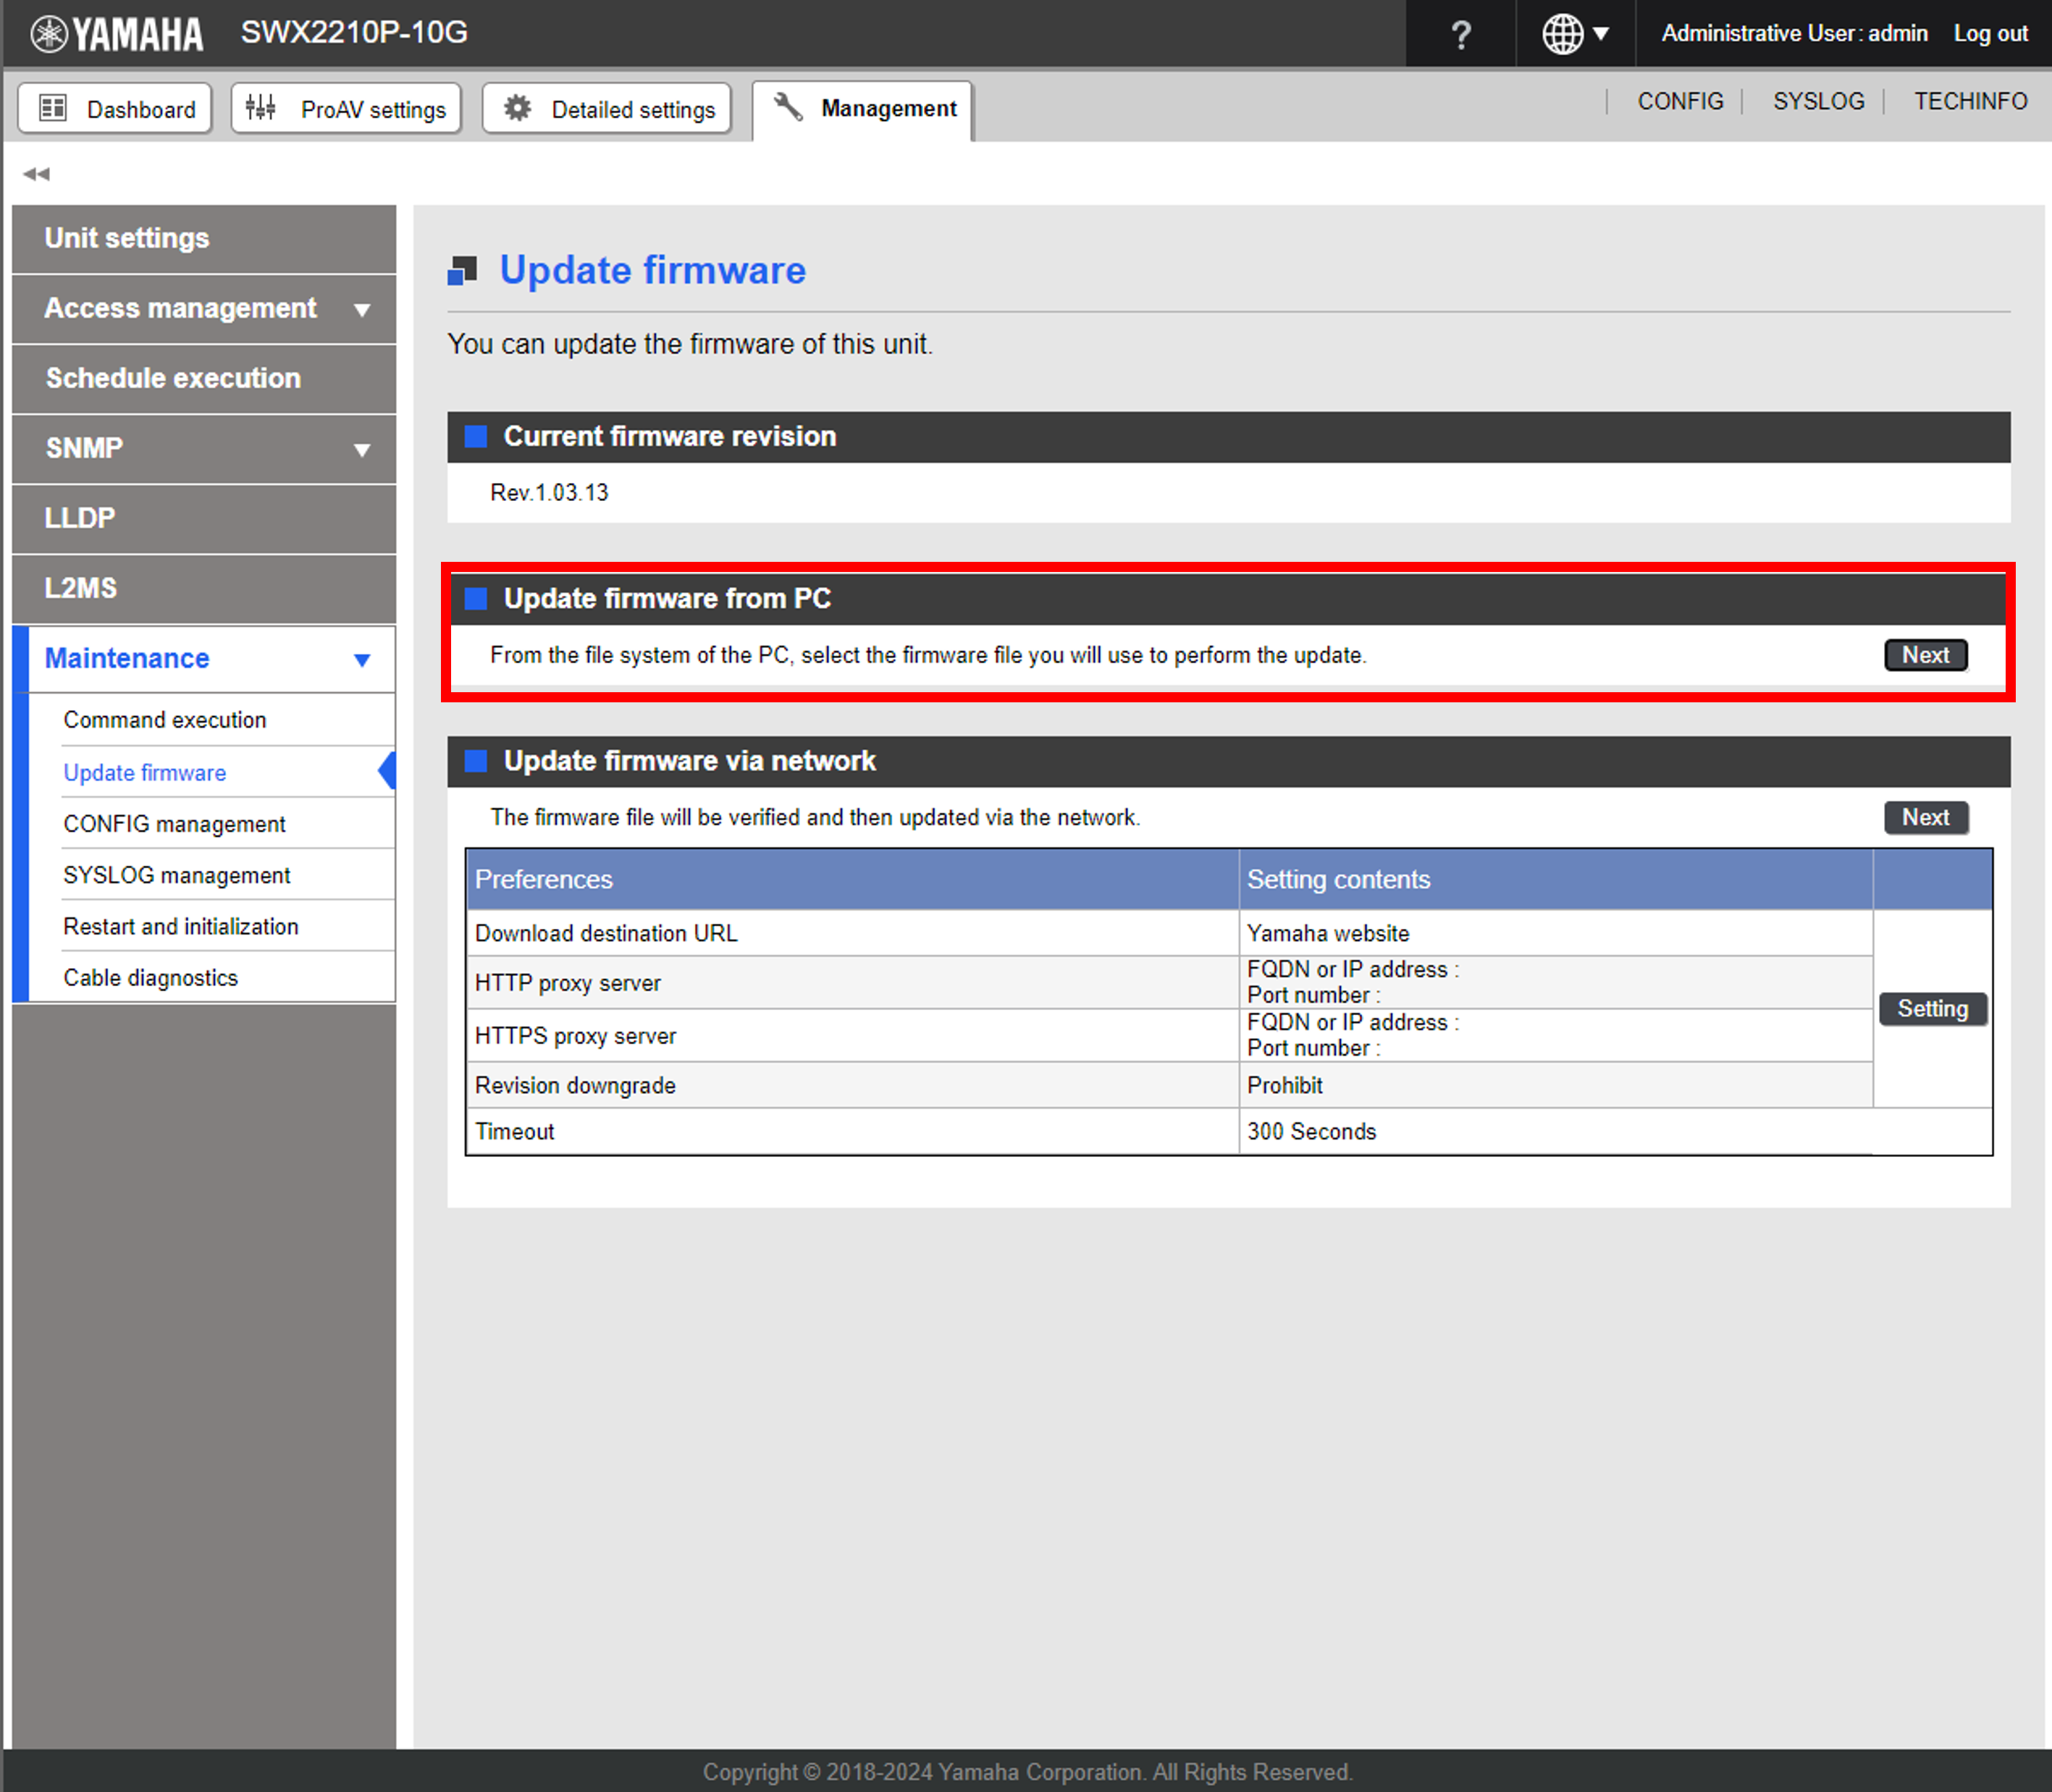This screenshot has height=1792, width=2052.
Task: Expand the Access management menu arrow
Action: [362, 310]
